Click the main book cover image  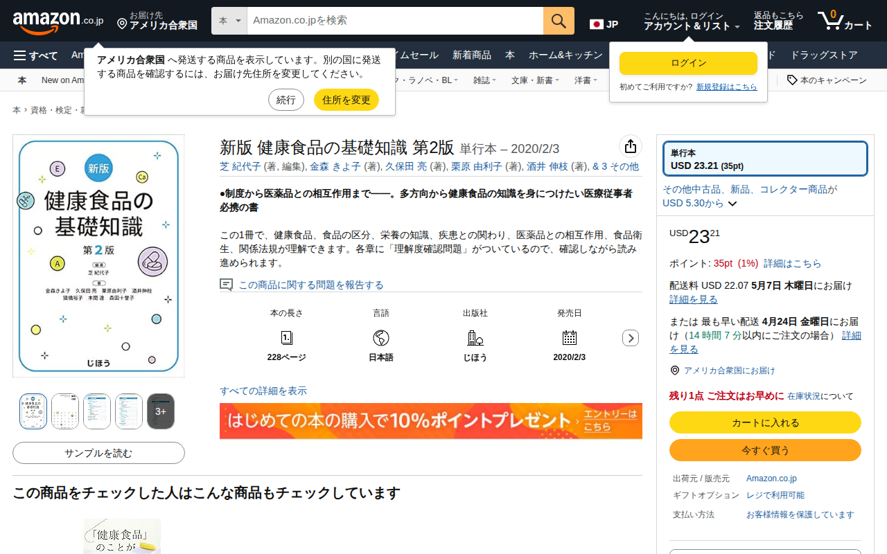pos(98,256)
